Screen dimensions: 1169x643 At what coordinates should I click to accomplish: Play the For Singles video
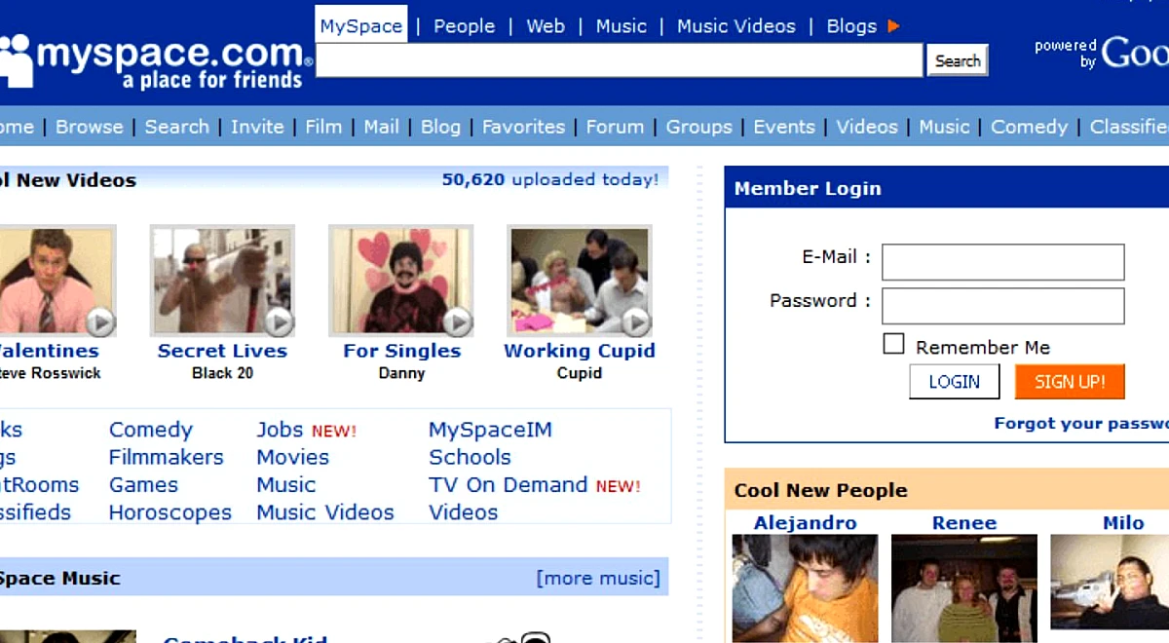(x=457, y=321)
